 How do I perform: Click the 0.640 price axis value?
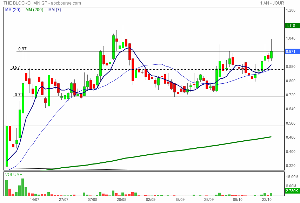tap(291, 109)
